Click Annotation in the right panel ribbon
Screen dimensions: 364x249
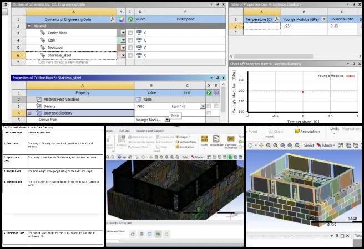click(307, 132)
